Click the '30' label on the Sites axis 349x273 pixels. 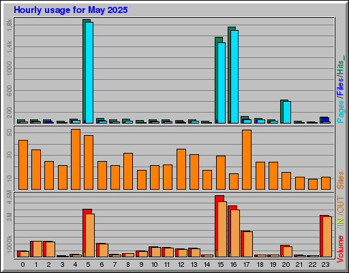10,156
